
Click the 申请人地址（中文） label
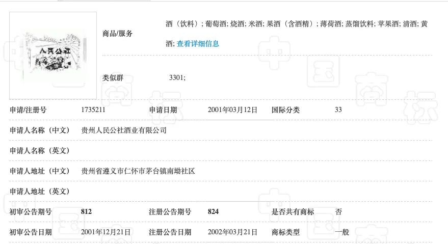tap(39, 171)
